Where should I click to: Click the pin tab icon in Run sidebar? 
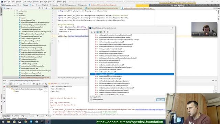tap(4, 102)
